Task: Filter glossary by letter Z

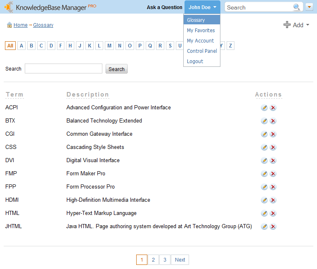Action: point(230,46)
